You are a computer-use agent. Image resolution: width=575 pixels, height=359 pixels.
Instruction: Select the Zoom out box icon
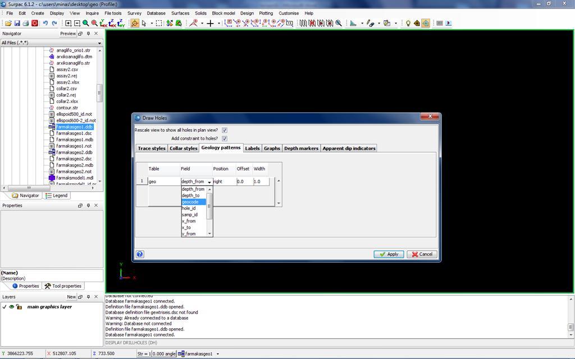pos(77,23)
